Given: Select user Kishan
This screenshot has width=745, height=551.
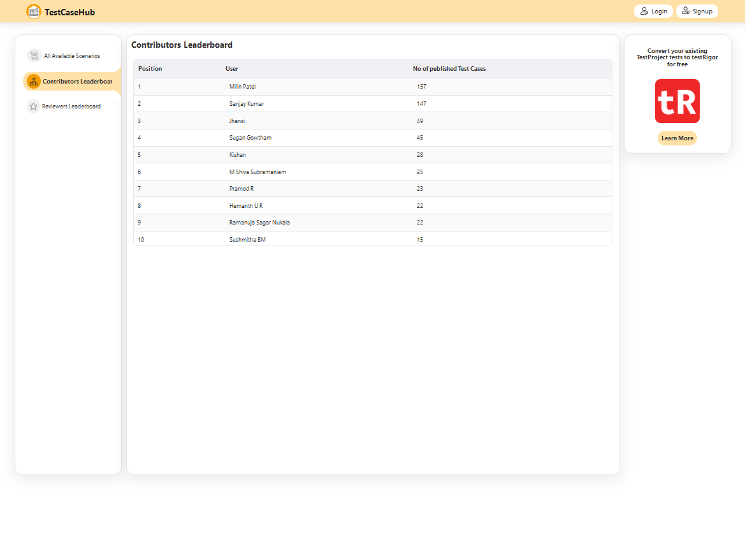Looking at the screenshot, I should pos(238,154).
